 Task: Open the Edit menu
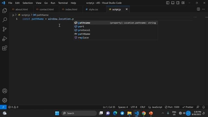point(17,3)
